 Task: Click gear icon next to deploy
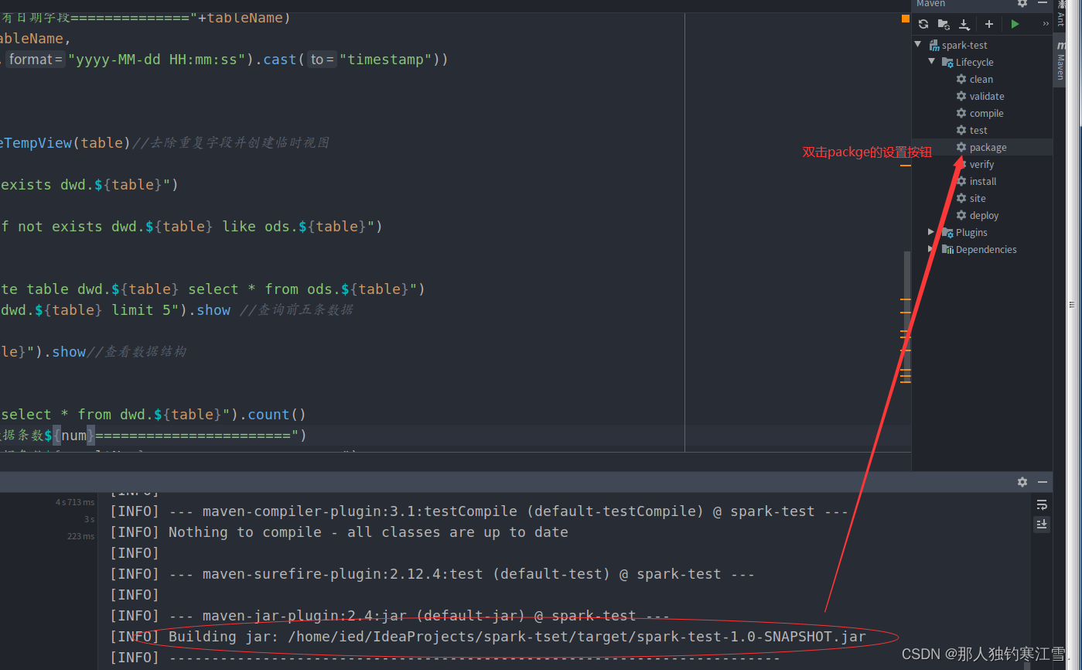pyautogui.click(x=961, y=215)
